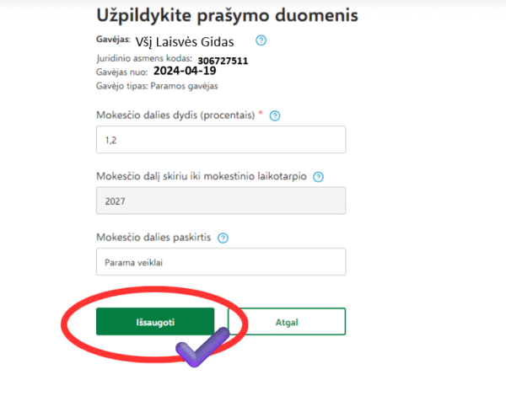Show help for mokestinio laikotarpio field

click(317, 177)
